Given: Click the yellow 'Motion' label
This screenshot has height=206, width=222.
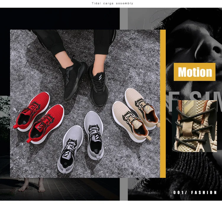Looking at the screenshot, I should click(194, 72).
